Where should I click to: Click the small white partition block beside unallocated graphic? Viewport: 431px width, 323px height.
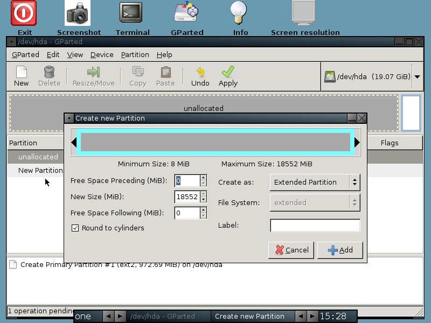pyautogui.click(x=411, y=113)
